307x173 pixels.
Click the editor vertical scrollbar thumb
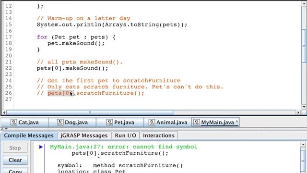(x=304, y=46)
